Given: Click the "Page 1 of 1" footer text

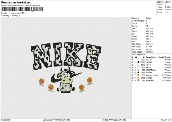Looking at the screenshot, I should tap(166, 120).
